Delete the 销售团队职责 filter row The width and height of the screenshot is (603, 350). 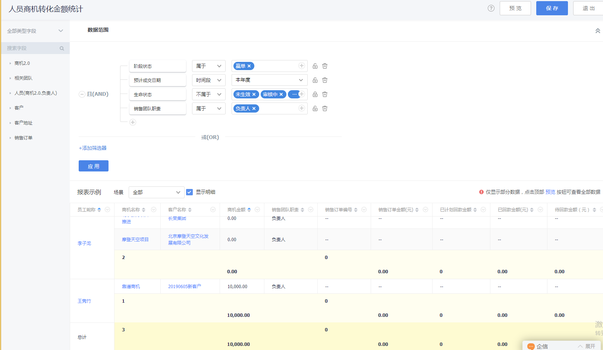pos(325,108)
